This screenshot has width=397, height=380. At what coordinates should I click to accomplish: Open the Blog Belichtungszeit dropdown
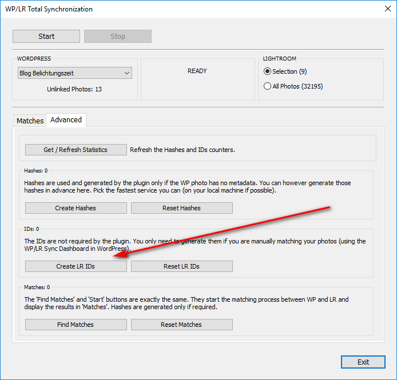tap(75, 73)
